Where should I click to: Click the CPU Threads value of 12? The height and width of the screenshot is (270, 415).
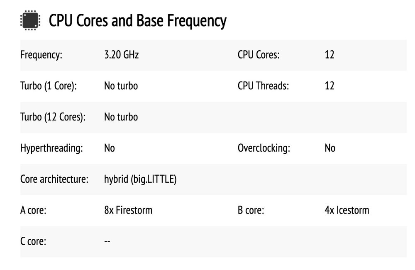point(329,86)
